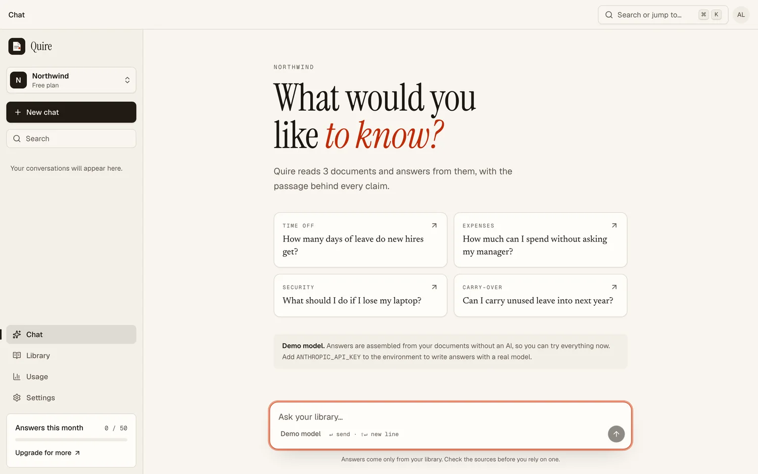The height and width of the screenshot is (474, 758).
Task: Click the 'Answers this month' label
Action: [x=49, y=428]
